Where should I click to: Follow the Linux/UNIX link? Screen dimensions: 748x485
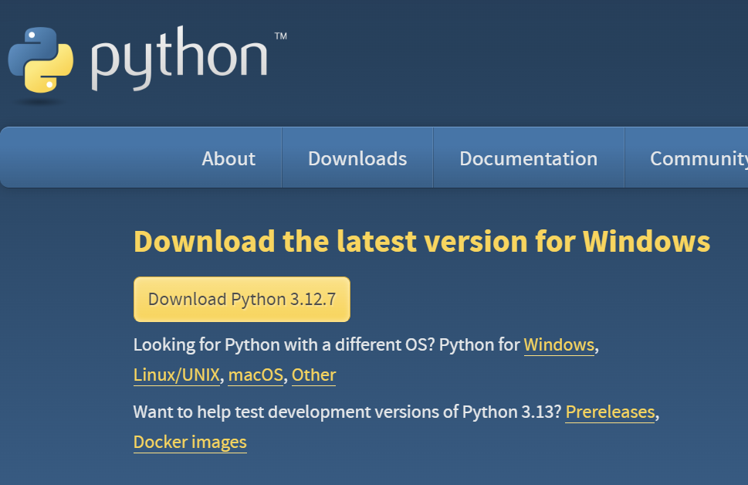177,375
